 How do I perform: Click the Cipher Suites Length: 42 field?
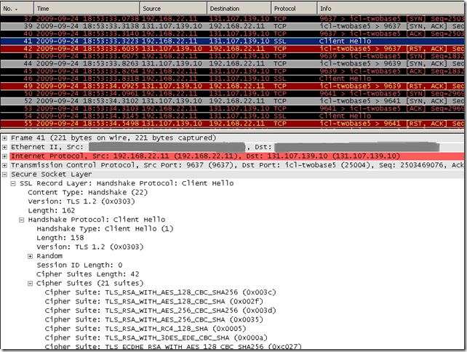[x=87, y=274]
